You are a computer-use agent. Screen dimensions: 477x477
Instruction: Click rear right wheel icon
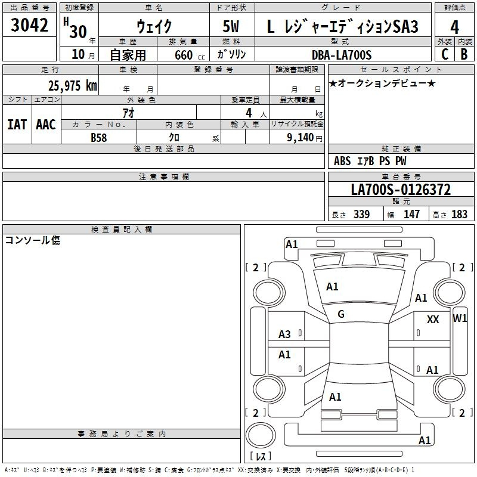pos(449,389)
